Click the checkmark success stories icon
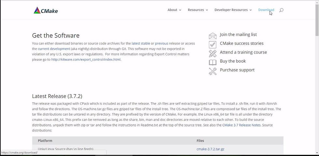Screen dimensions: 319x156 coord(213,44)
